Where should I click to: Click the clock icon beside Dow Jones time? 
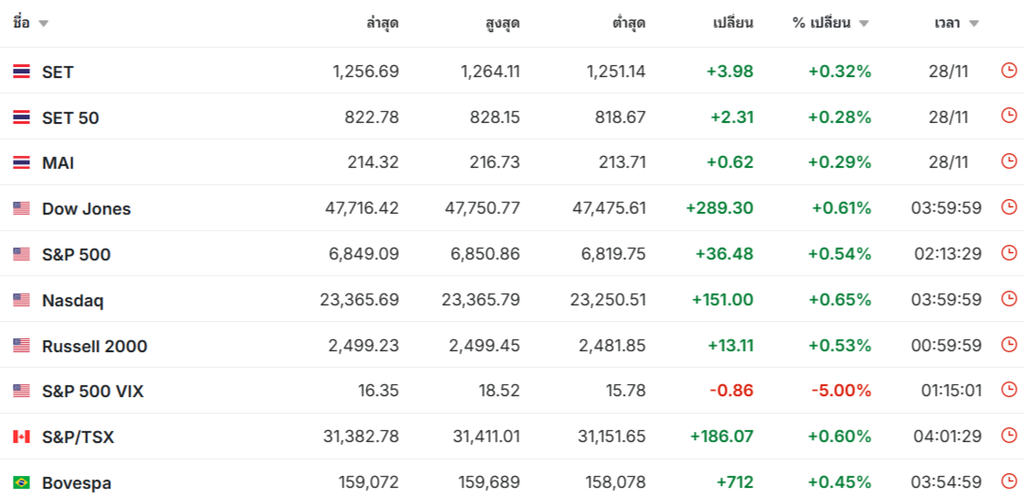coord(1008,207)
